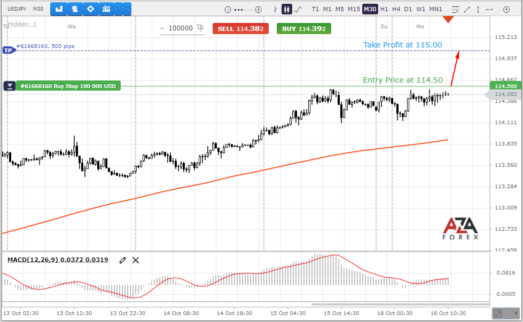Click the order settings icon beside volume
The width and height of the screenshot is (523, 322).
click(x=200, y=28)
